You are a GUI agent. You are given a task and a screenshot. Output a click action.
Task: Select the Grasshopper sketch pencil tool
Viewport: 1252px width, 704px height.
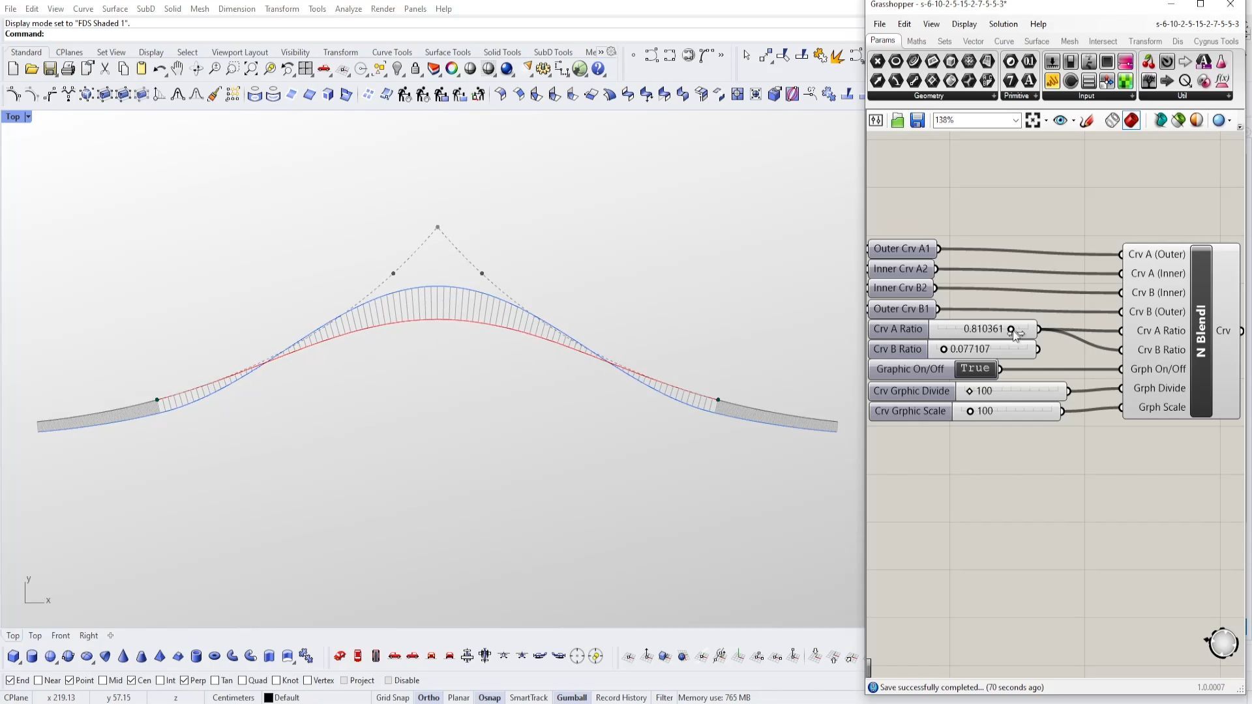(1087, 121)
